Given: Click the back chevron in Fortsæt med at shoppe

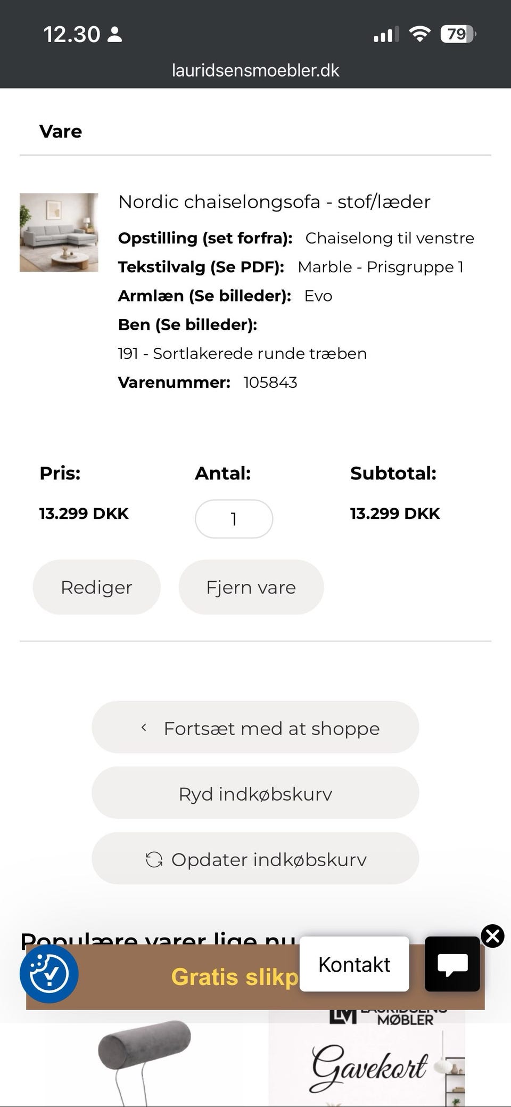Looking at the screenshot, I should 144,728.
